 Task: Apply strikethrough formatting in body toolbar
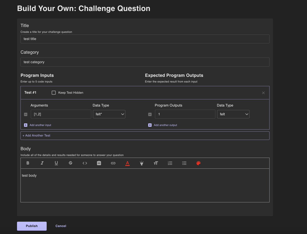71,163
